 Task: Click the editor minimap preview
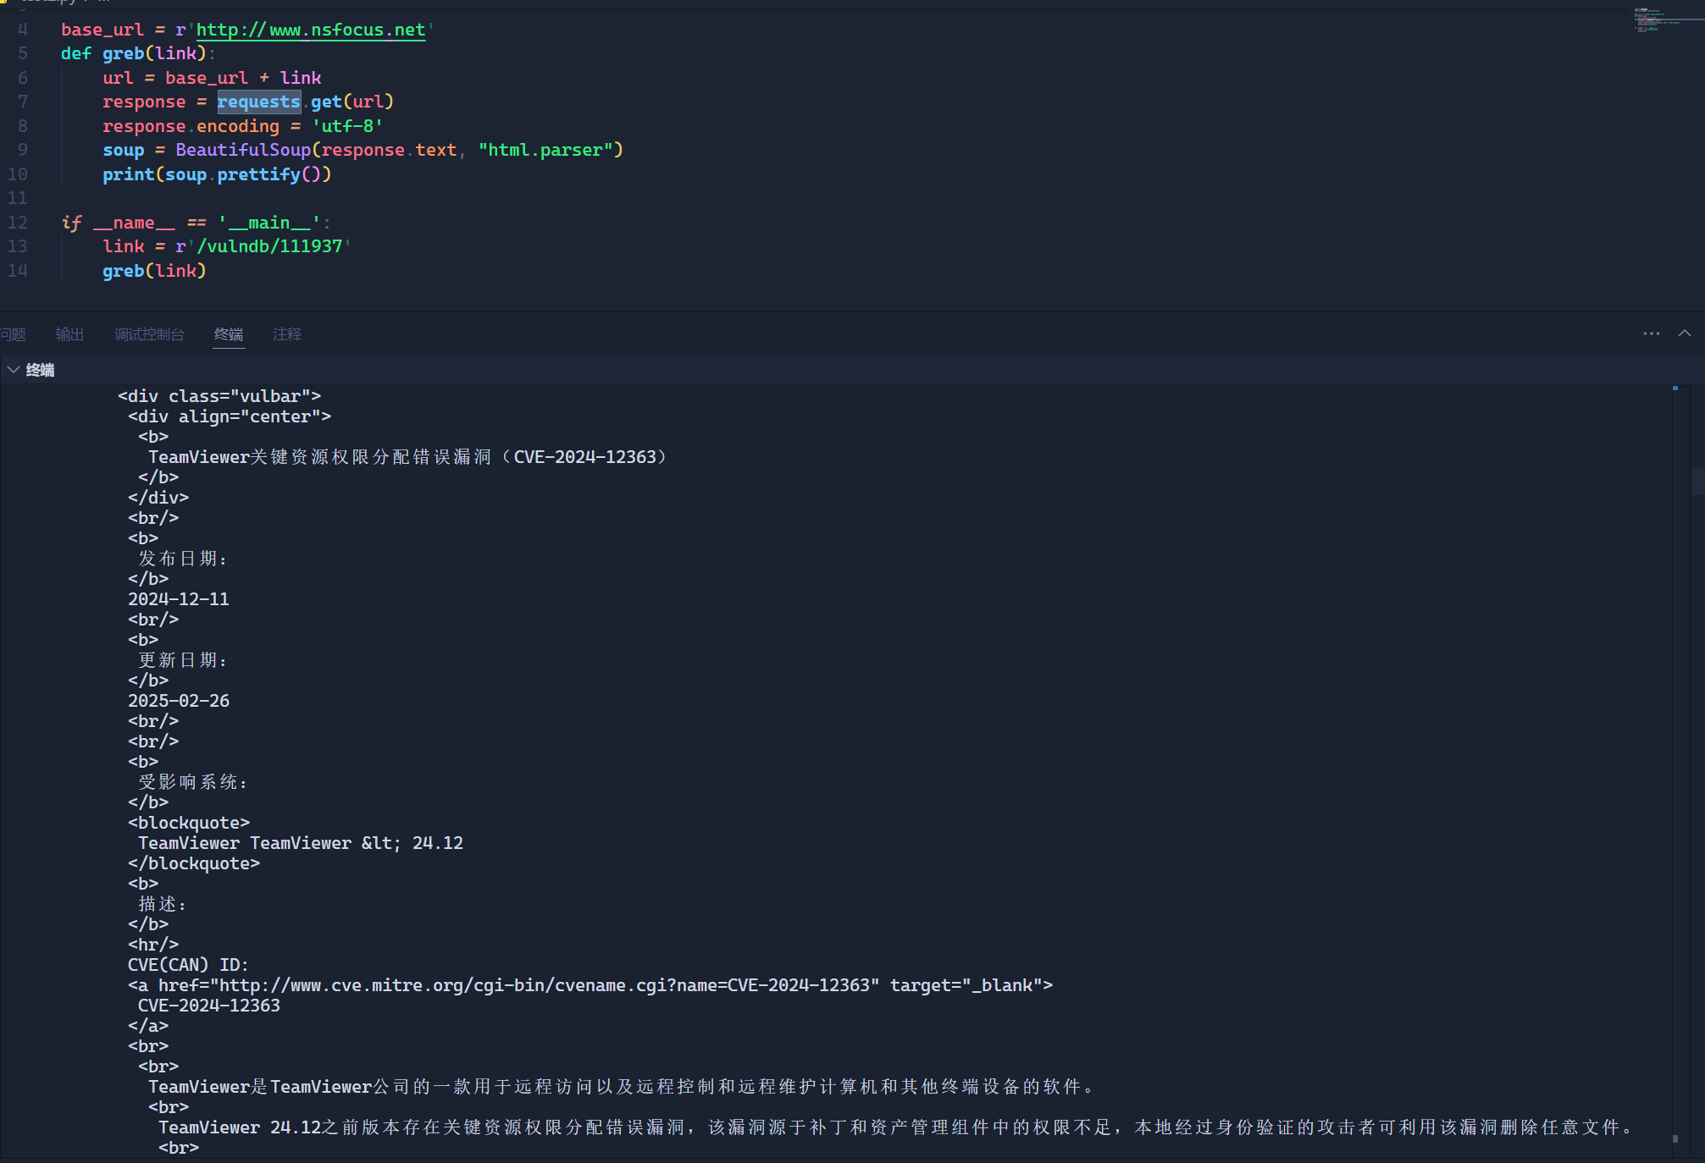click(1658, 20)
